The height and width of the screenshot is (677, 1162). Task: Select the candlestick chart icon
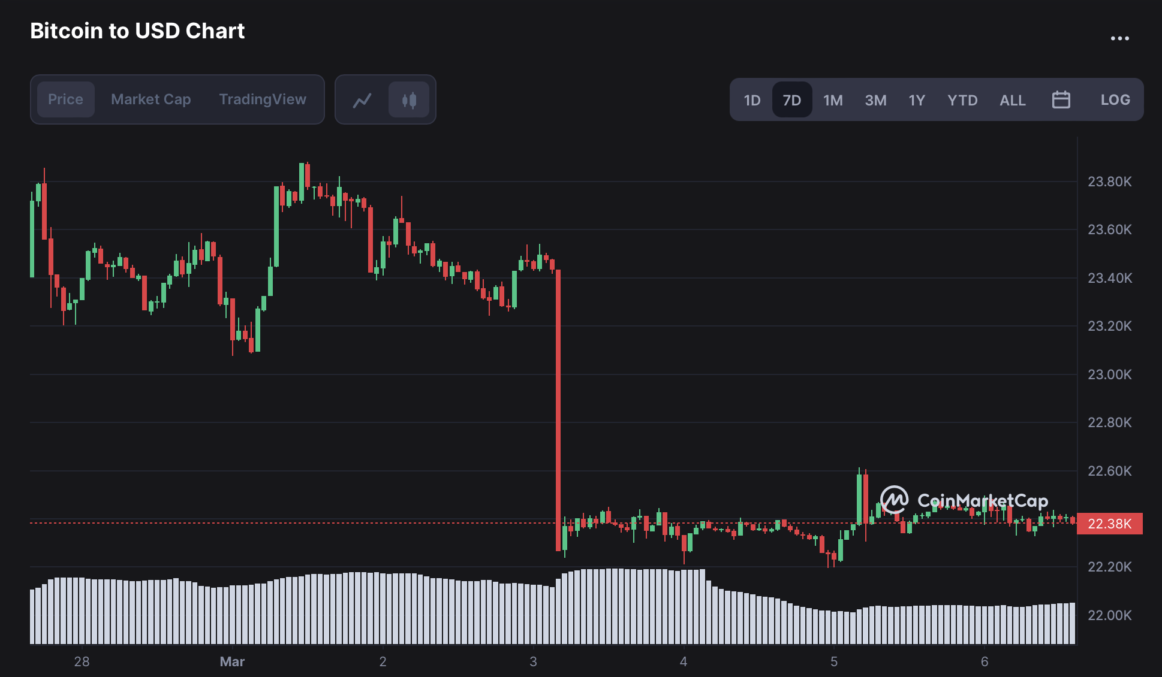409,100
